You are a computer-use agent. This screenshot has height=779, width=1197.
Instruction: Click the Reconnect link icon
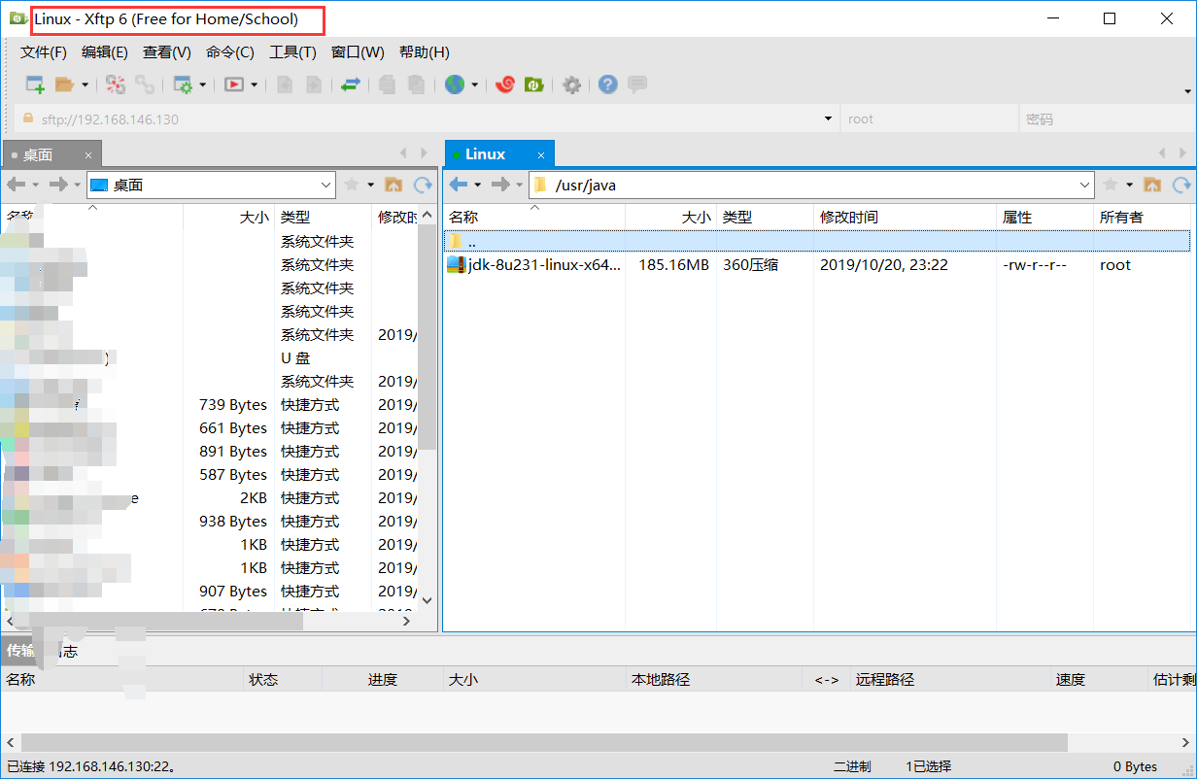click(x=145, y=85)
